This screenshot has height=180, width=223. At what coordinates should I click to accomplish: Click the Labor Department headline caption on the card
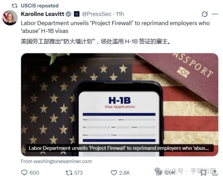tap(120, 148)
